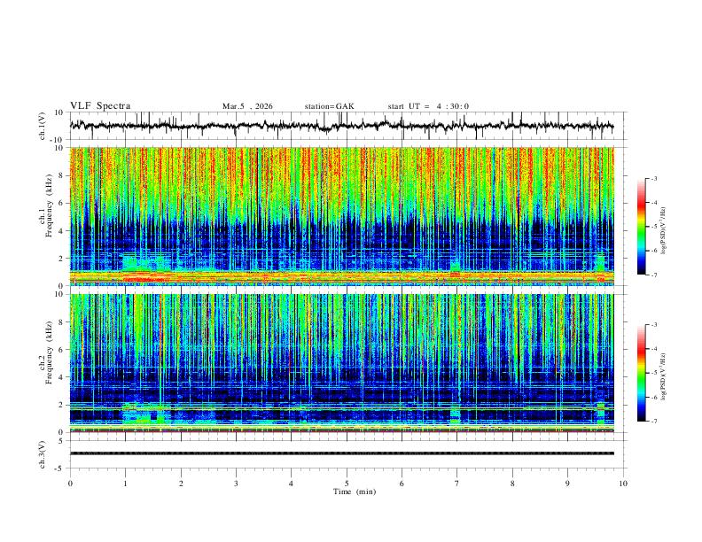The width and height of the screenshot is (702, 542).
Task: Click the 'ch.3(V)' axis label
Action: tap(43, 455)
